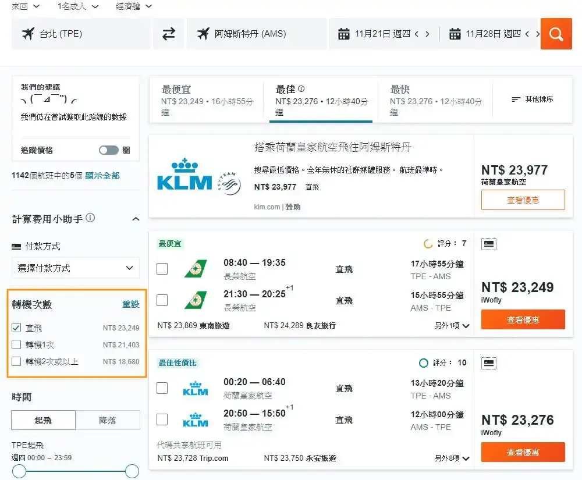Click KLM logo on 00:20 flight
This screenshot has height=480, width=582.
point(196,389)
